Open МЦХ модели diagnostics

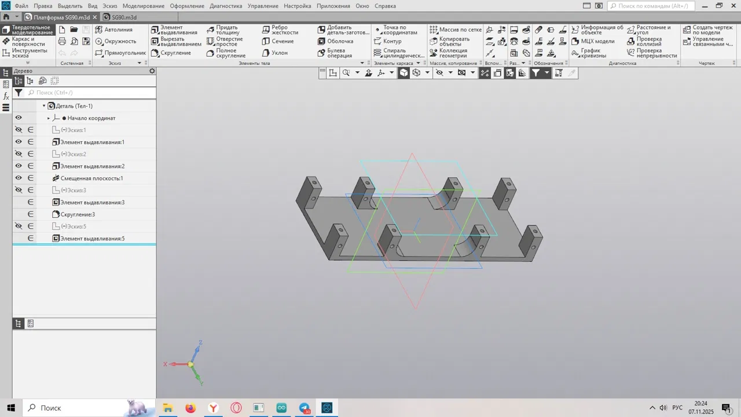[x=593, y=41]
